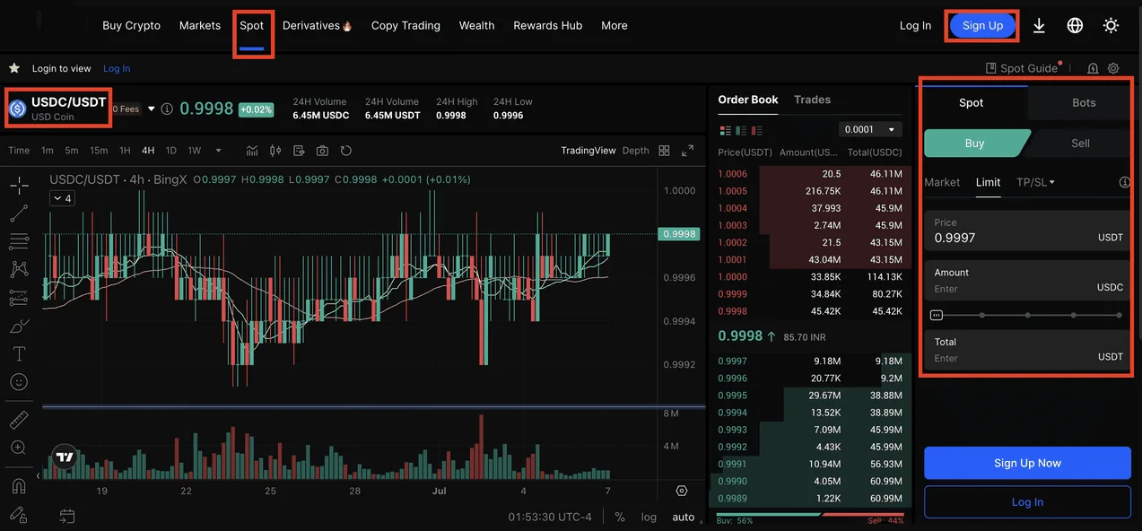Viewport: 1142px width, 531px height.
Task: Select the Market order tab
Action: click(942, 182)
